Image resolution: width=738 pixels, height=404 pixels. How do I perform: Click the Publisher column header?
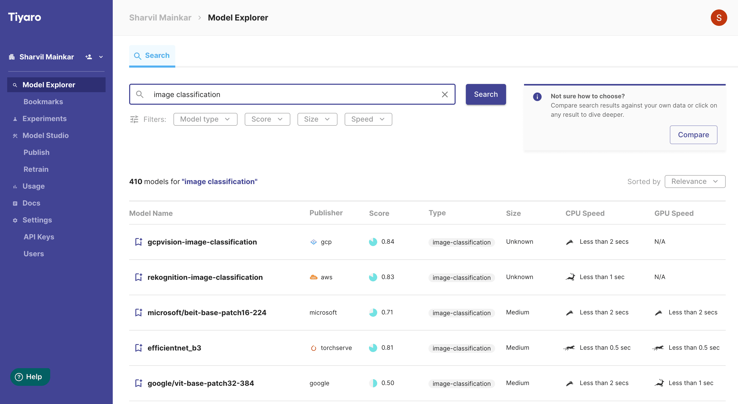[326, 213]
